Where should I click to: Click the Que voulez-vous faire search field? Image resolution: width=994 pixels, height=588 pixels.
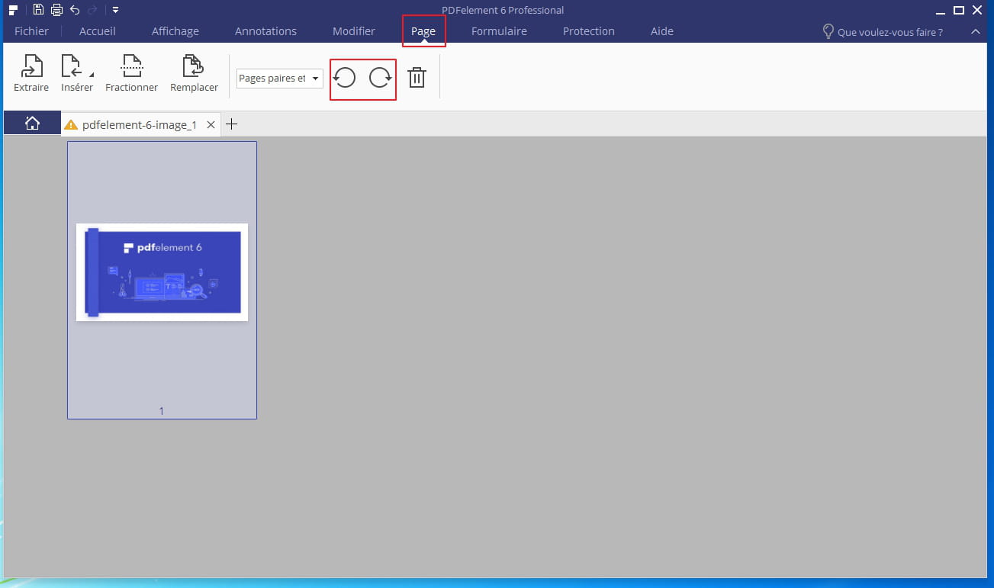[889, 32]
